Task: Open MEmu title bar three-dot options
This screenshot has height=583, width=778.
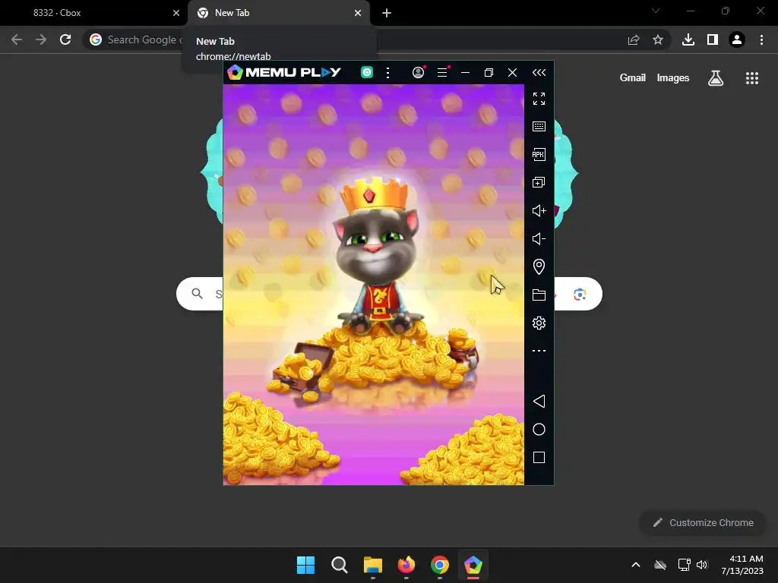Action: point(388,73)
